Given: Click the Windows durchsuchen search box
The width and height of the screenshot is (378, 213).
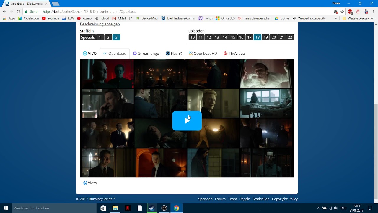Looking at the screenshot, I should point(54,208).
